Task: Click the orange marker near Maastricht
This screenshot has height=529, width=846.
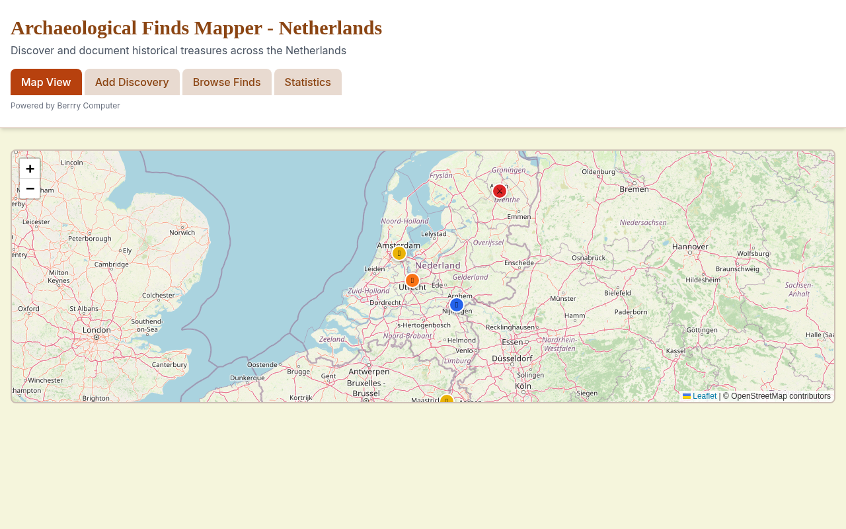Action: 447,400
